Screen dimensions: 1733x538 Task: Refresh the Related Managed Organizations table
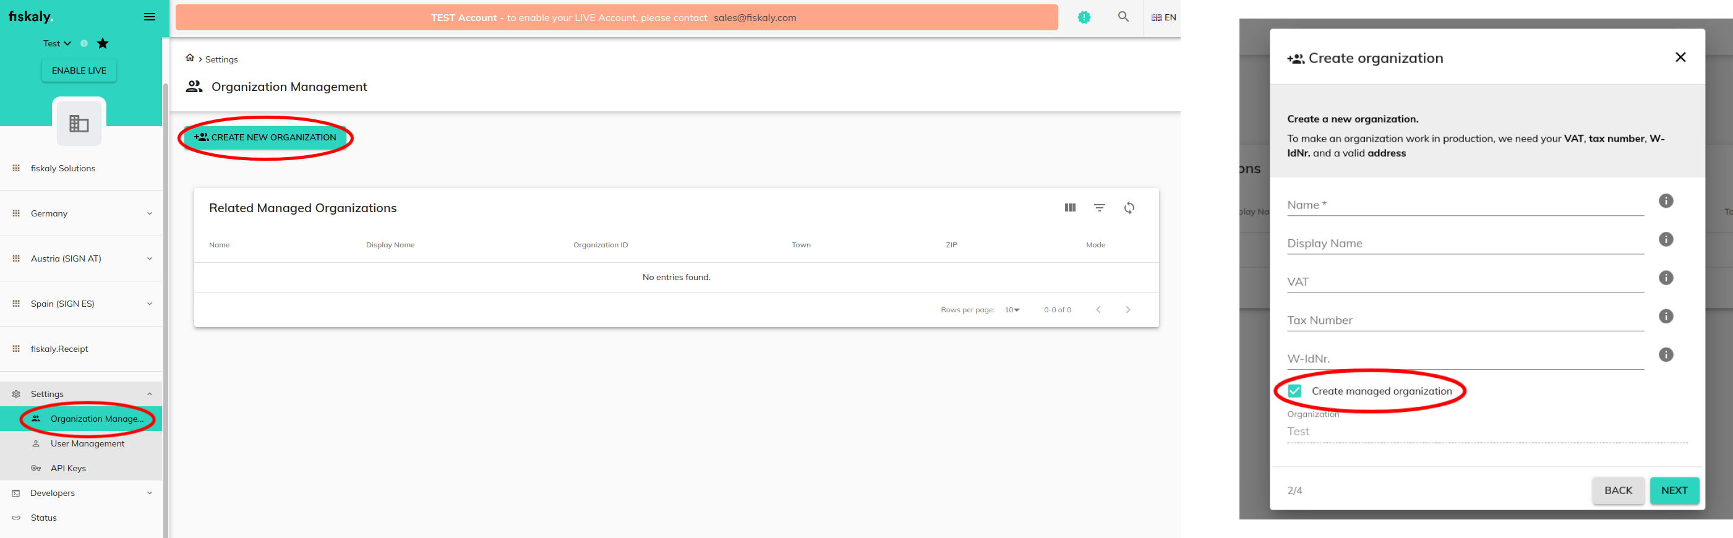pos(1129,208)
